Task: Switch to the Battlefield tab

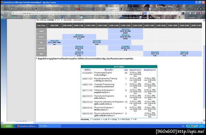Action: pos(41,9)
